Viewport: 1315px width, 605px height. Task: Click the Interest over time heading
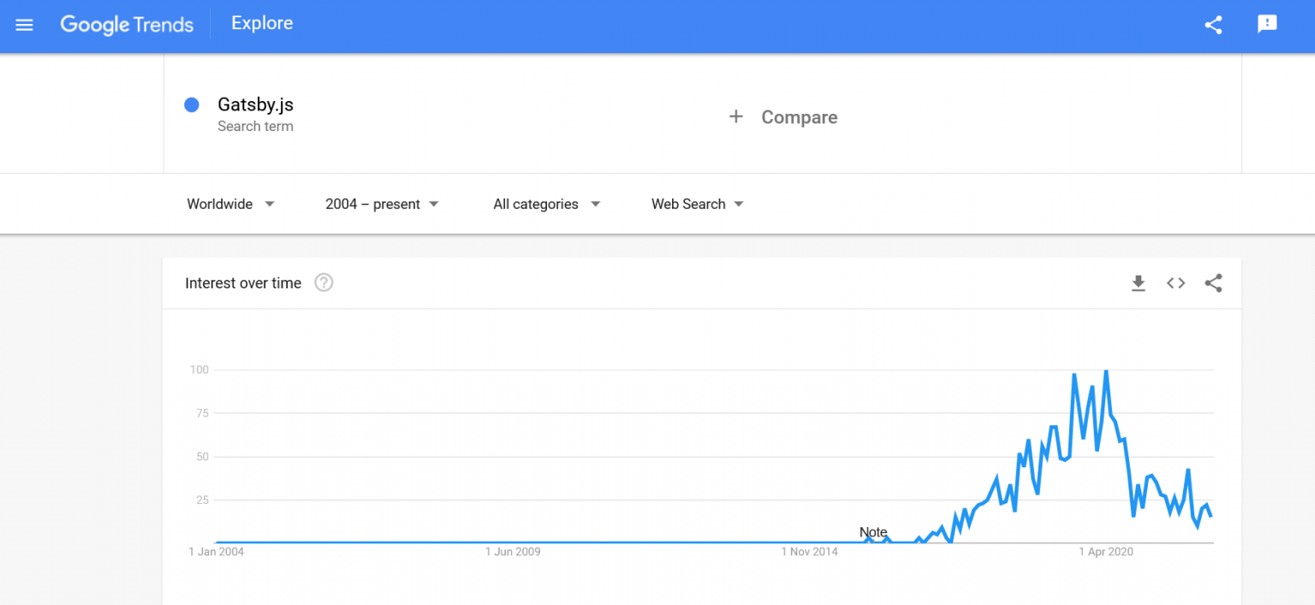[x=243, y=283]
